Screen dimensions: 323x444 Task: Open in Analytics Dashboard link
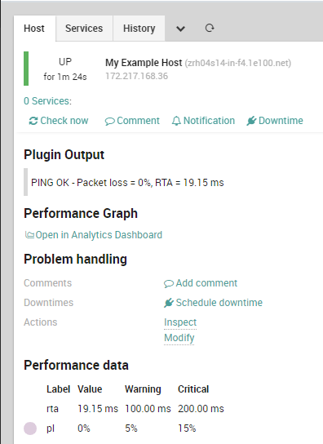99,235
